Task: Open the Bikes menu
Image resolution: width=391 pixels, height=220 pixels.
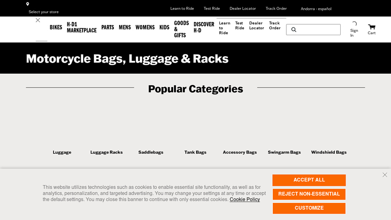Action: coord(56,27)
